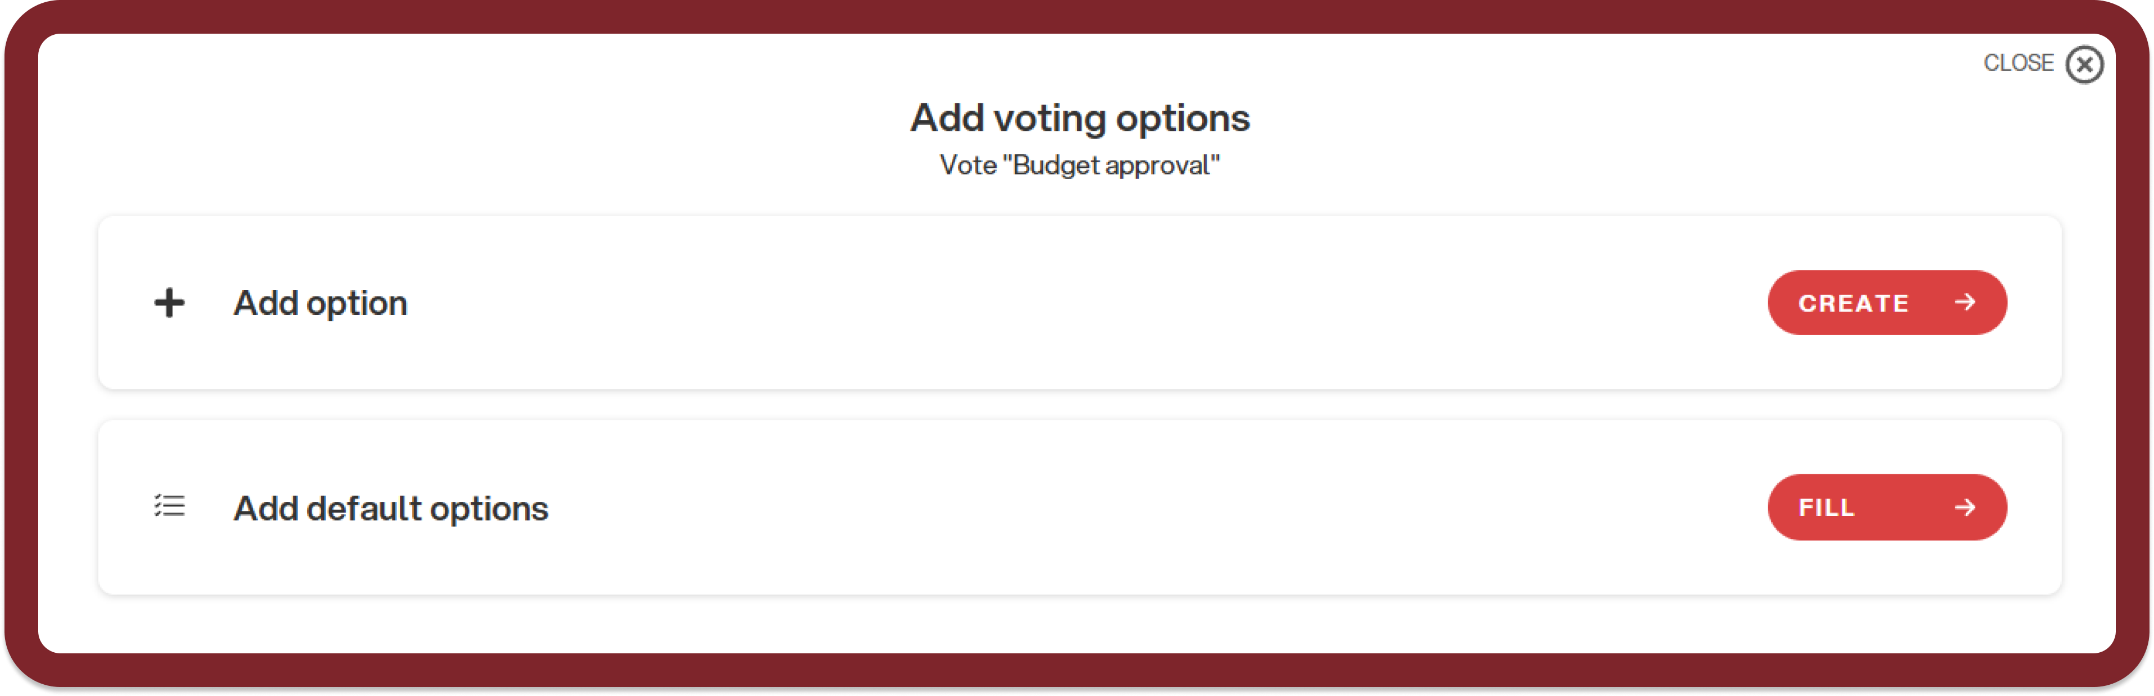Click the "Add voting options" heading

tap(1079, 118)
